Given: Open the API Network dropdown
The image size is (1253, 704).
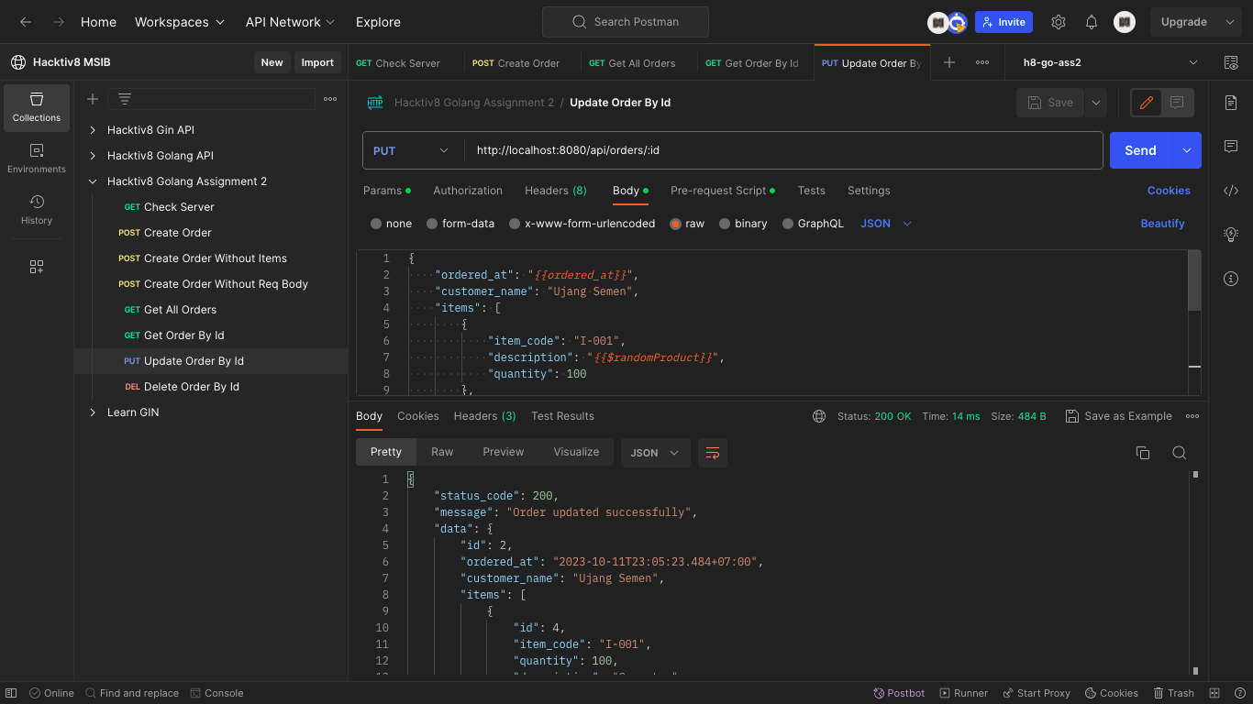Looking at the screenshot, I should (290, 22).
